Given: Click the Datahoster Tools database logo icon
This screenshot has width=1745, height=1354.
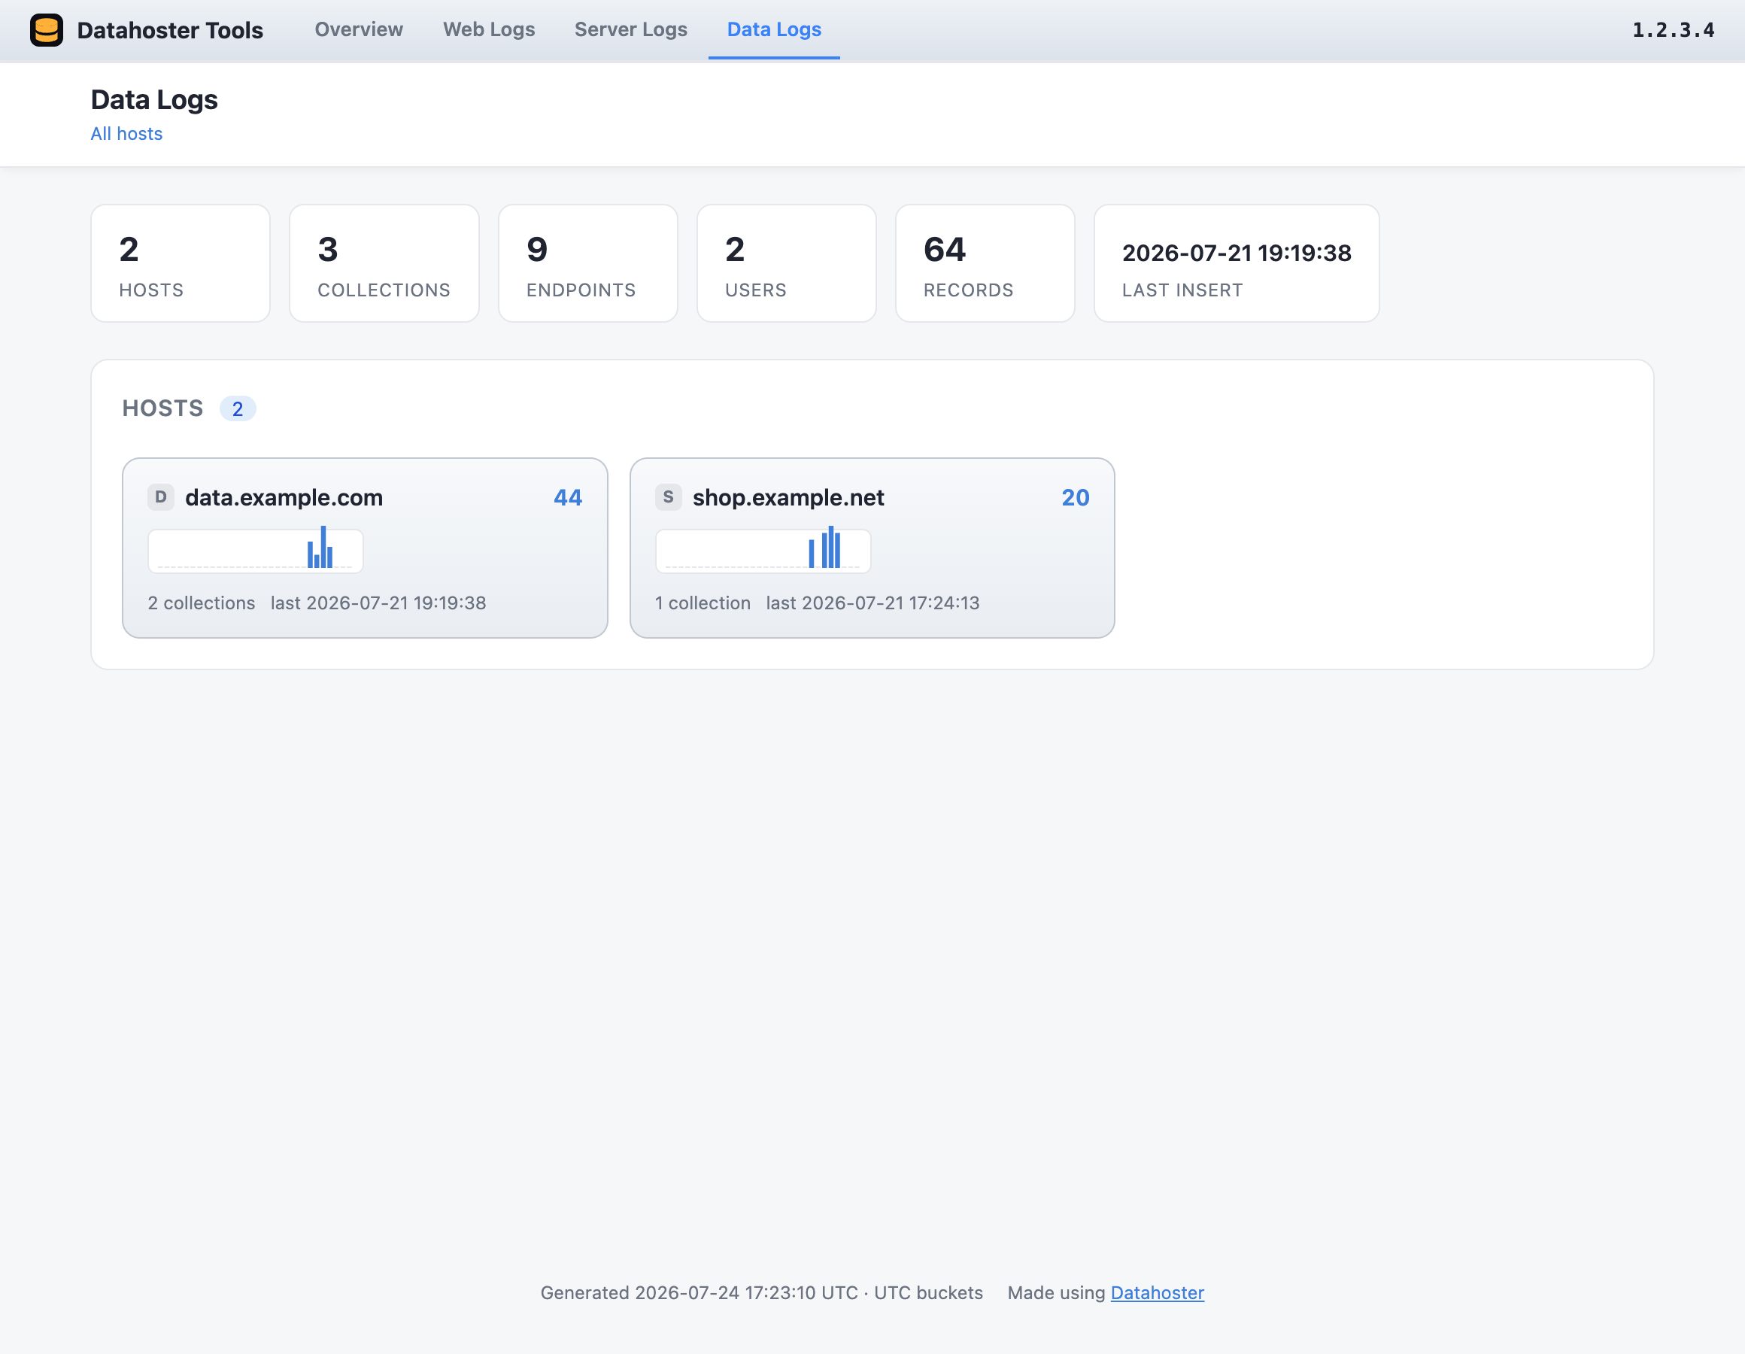Looking at the screenshot, I should click(x=47, y=30).
